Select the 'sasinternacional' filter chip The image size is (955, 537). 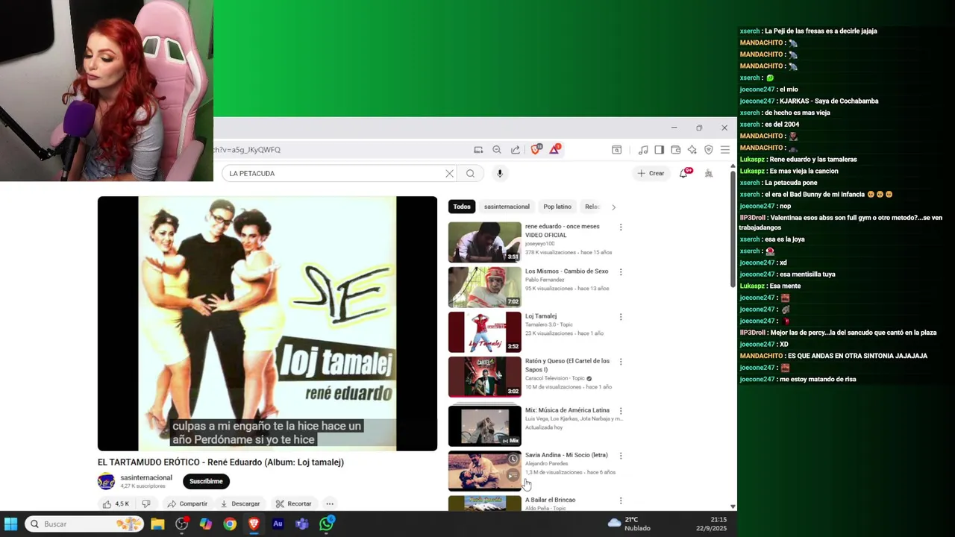(x=507, y=207)
